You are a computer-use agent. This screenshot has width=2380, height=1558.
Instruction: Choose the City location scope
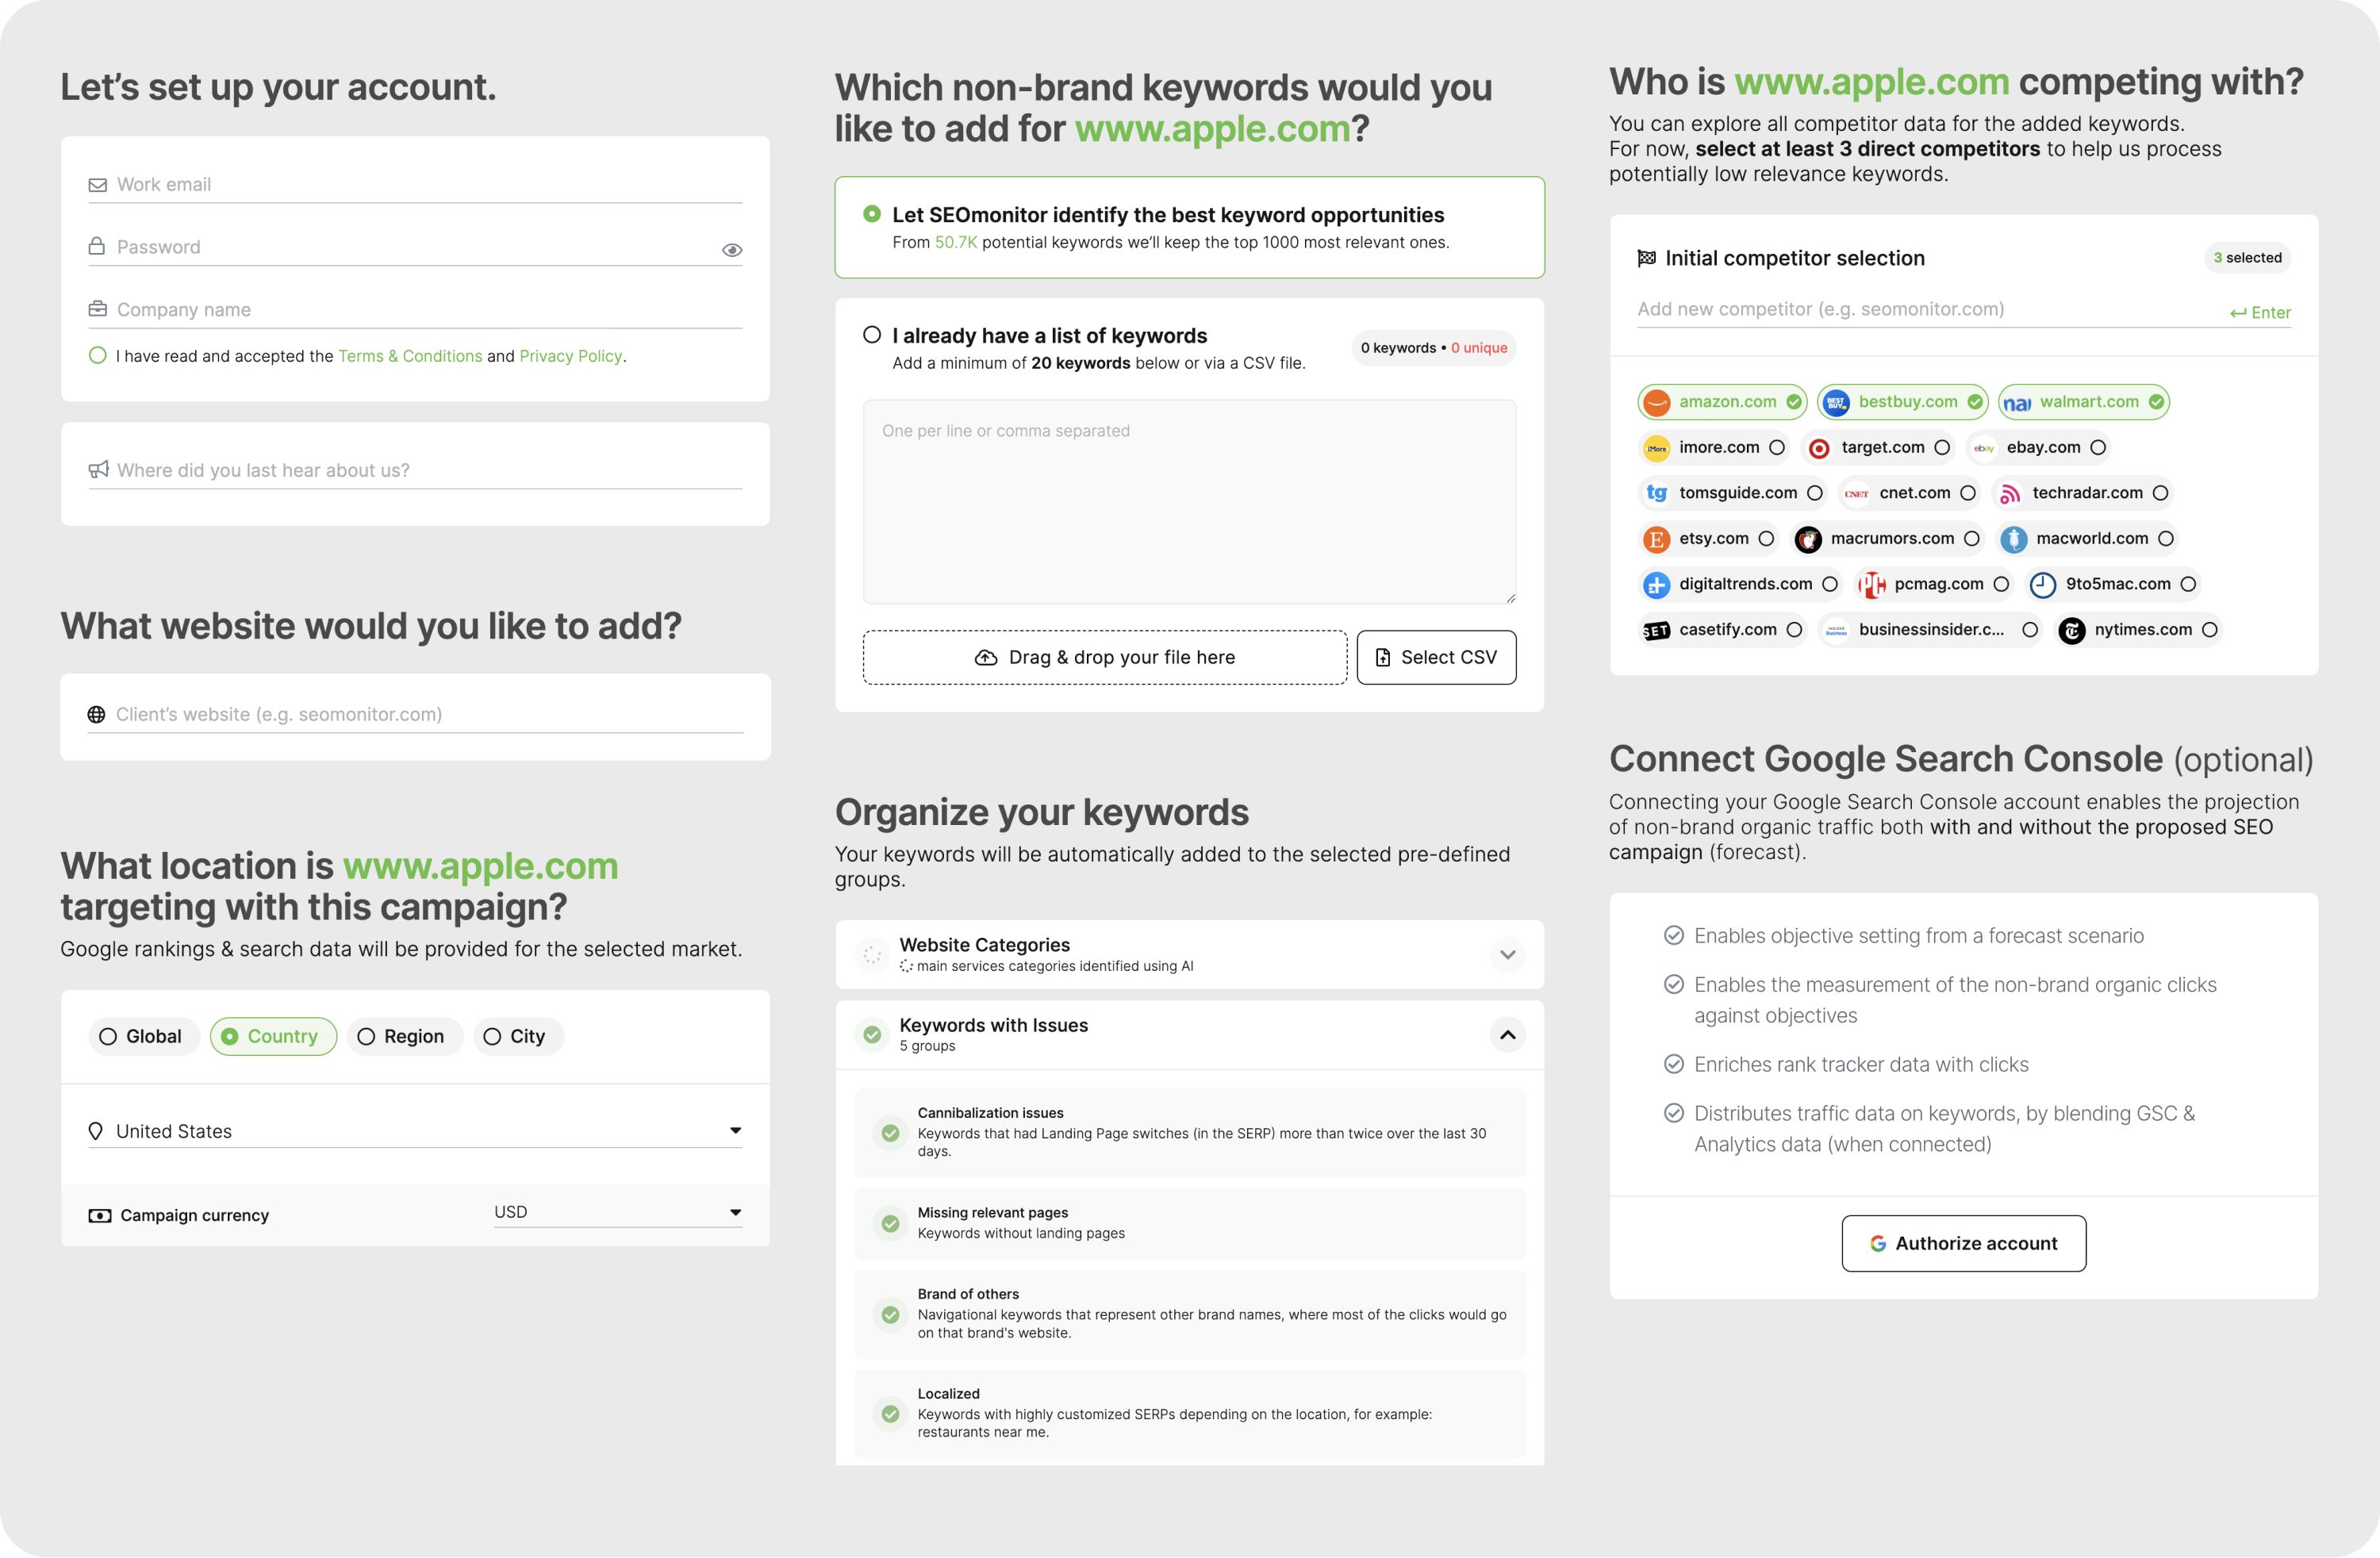click(x=518, y=1037)
